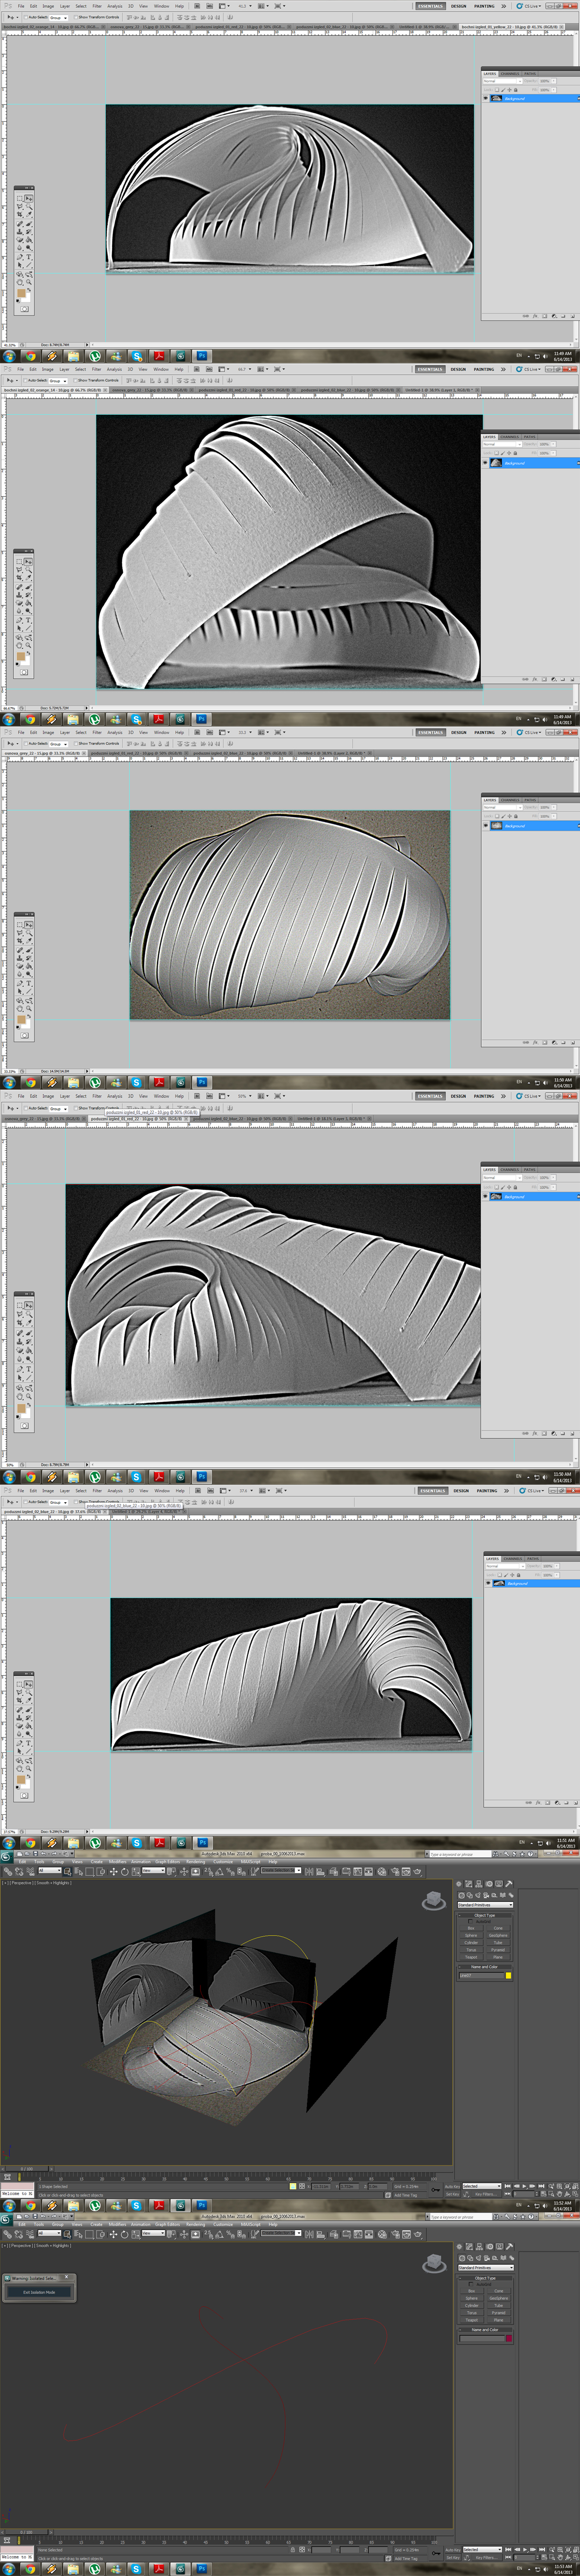Open Normal blending mode dropdown in tan-background Photoshop window
Image resolution: width=580 pixels, height=2576 pixels.
pyautogui.click(x=502, y=808)
